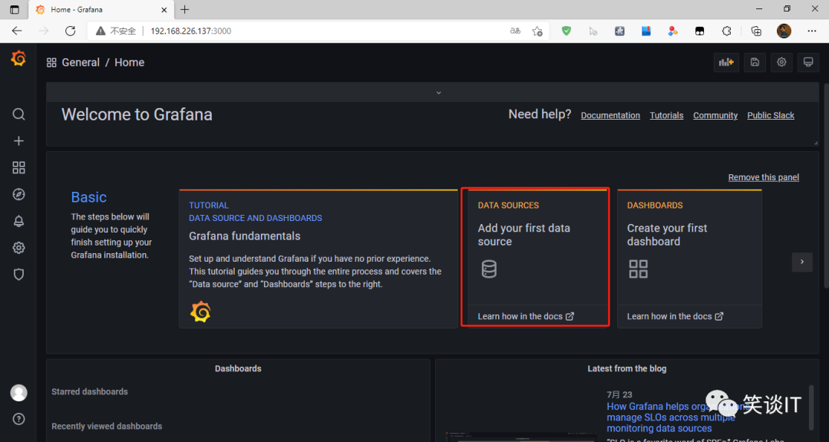This screenshot has width=829, height=442.
Task: Click the General breadcrumb
Action: 81,62
